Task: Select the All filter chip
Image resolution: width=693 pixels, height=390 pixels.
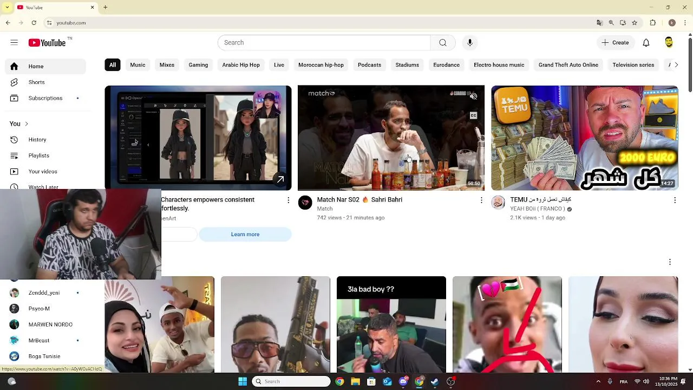Action: pyautogui.click(x=113, y=65)
